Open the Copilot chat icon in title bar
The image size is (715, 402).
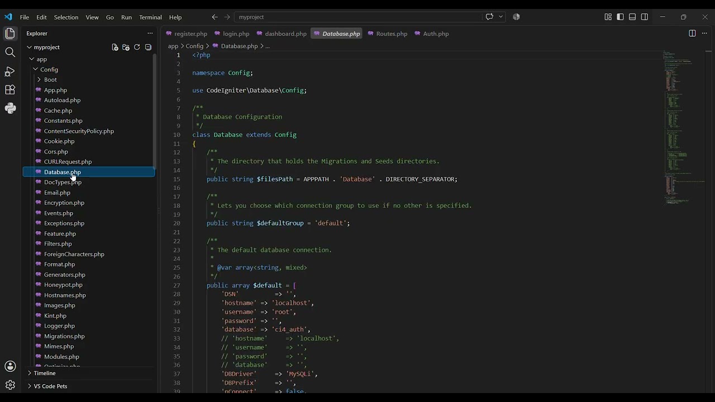(x=489, y=17)
